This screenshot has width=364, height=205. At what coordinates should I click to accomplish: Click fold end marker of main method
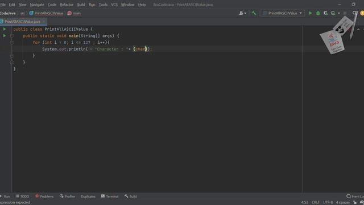coord(12,62)
